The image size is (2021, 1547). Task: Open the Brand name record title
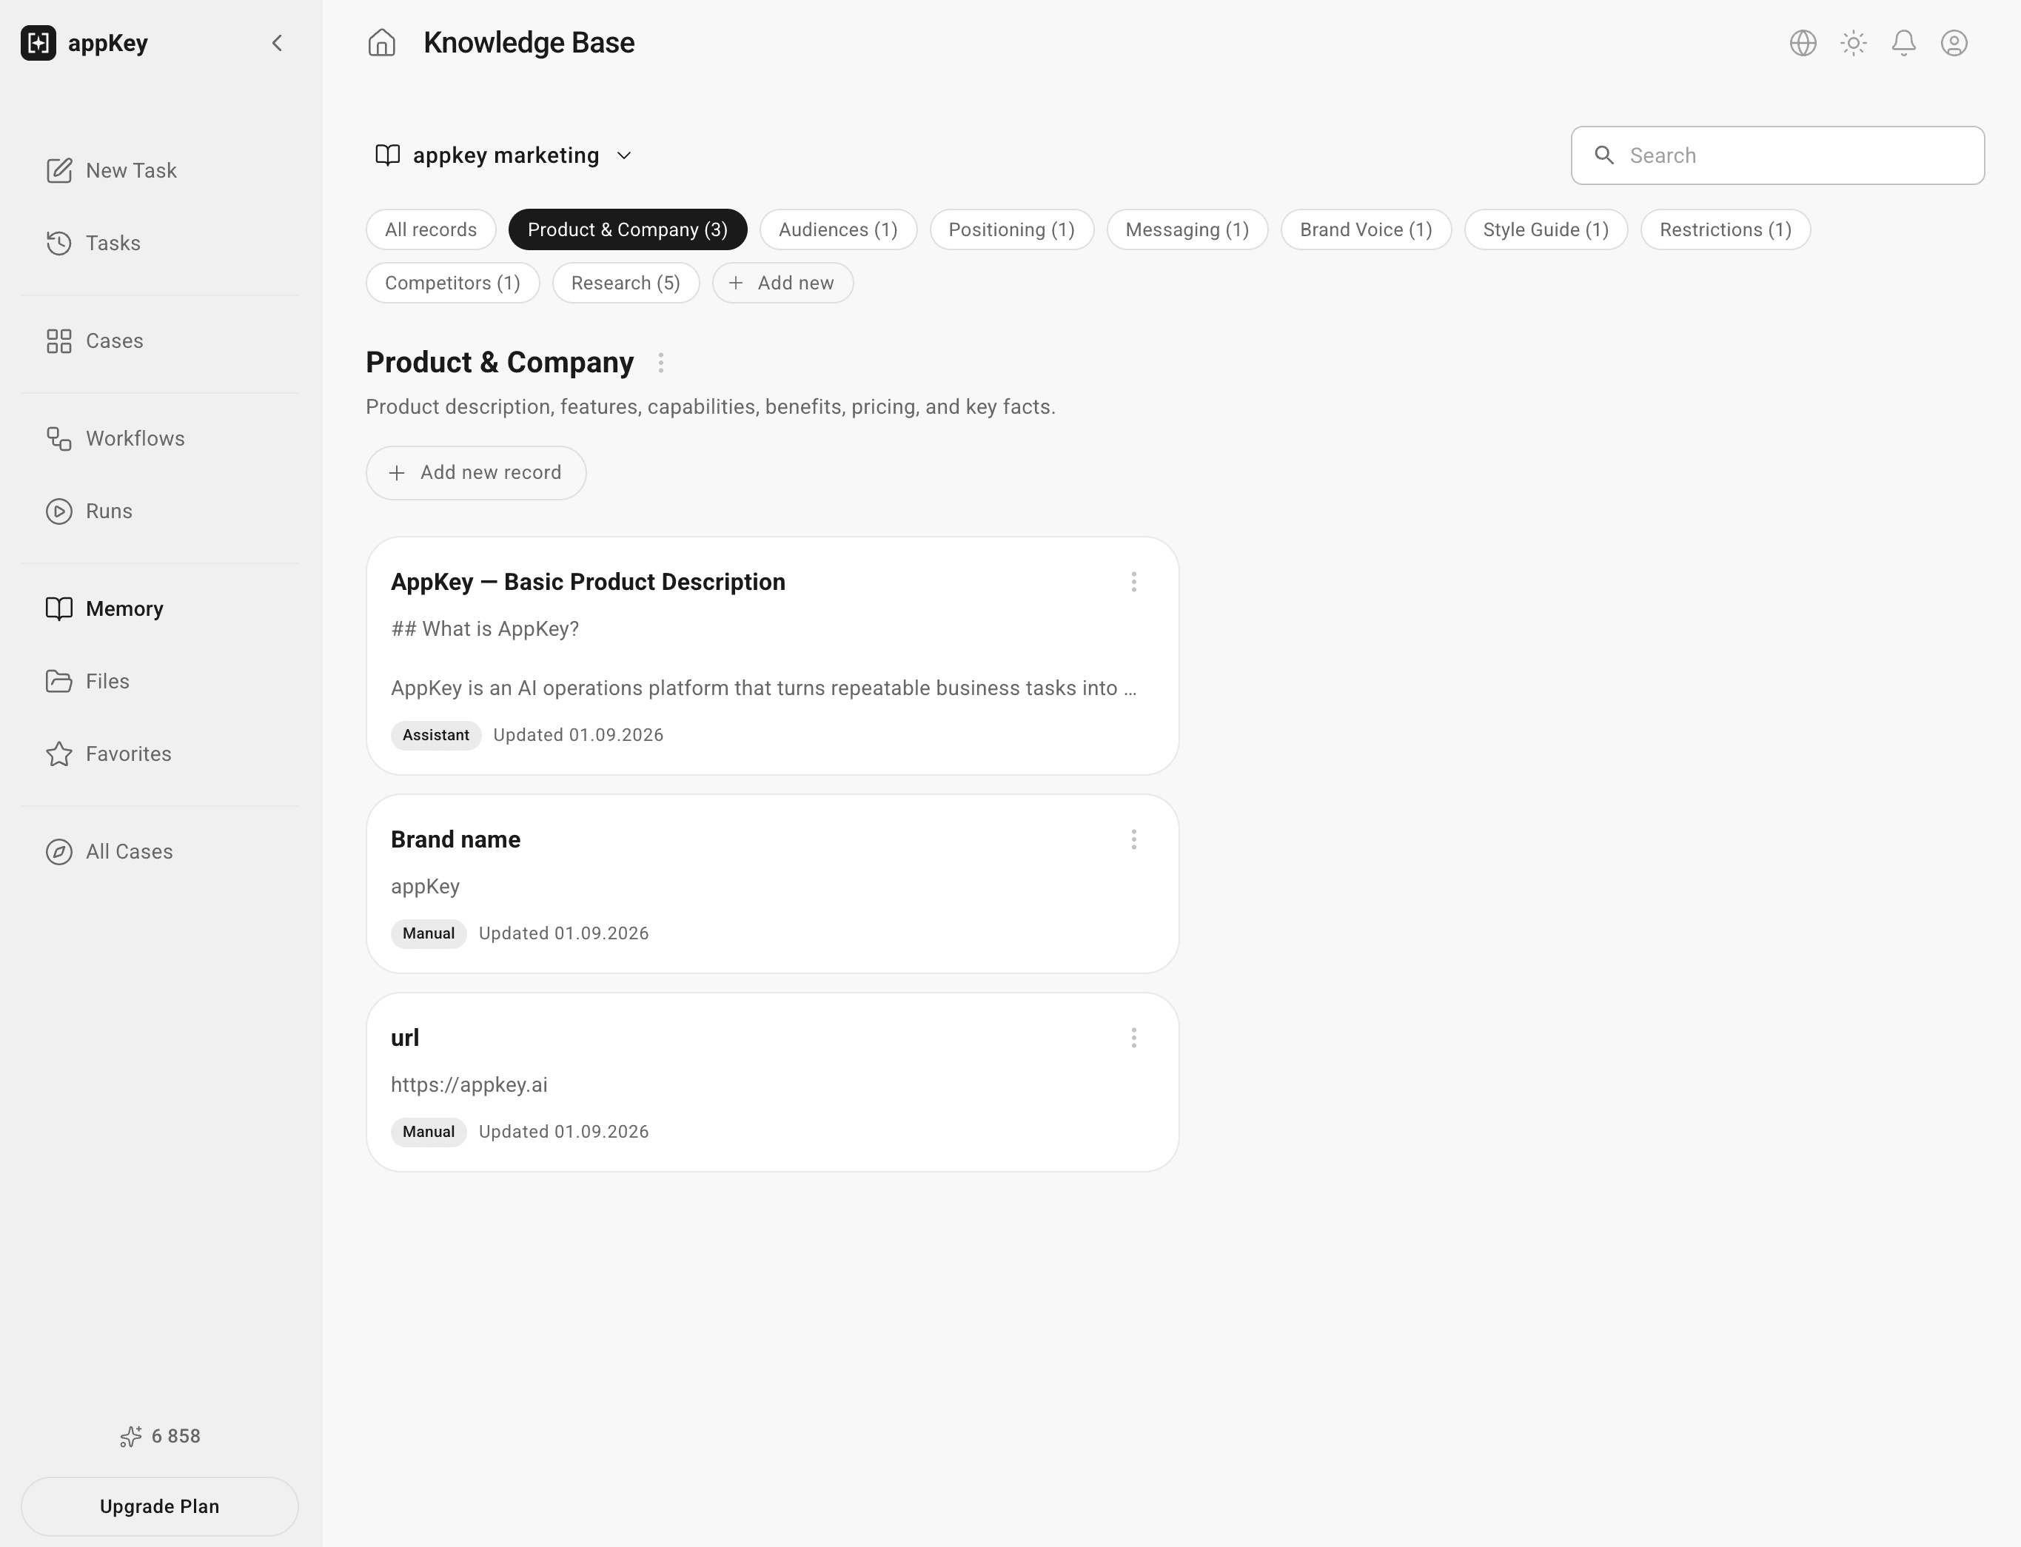click(455, 840)
